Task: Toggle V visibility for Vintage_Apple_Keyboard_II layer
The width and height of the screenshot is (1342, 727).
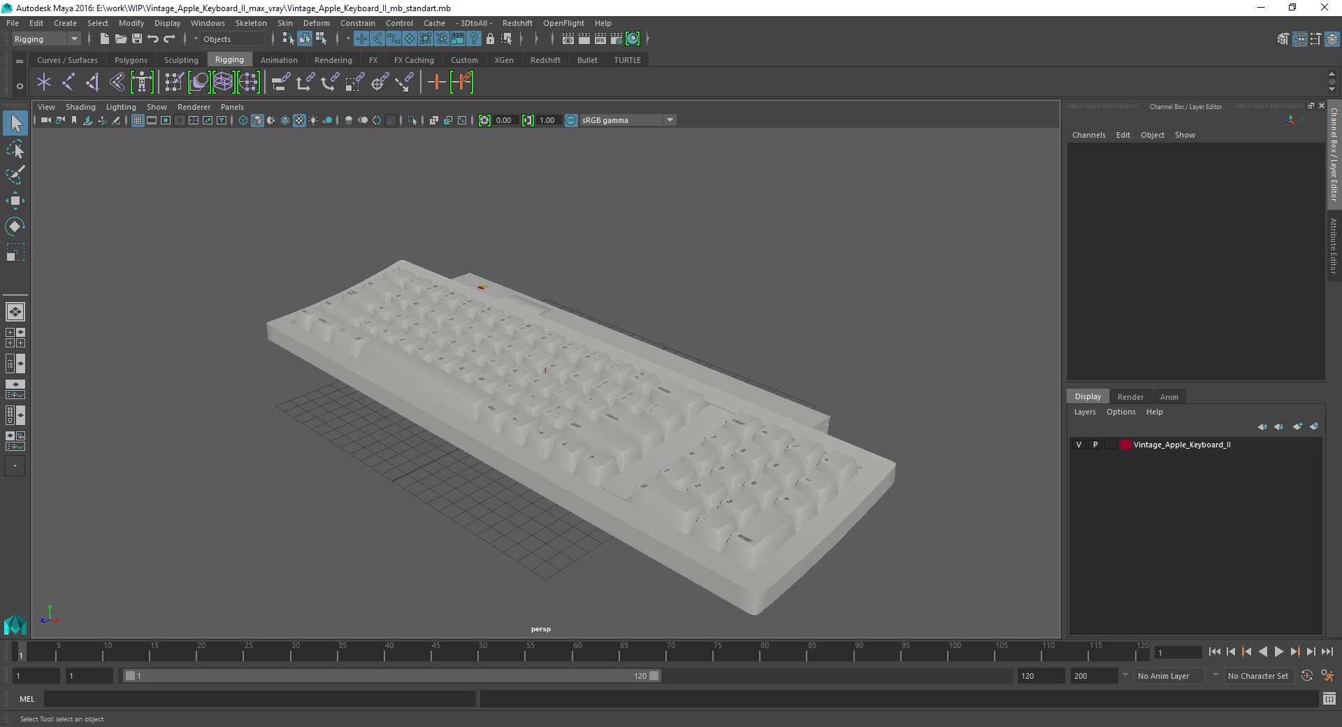Action: pos(1078,445)
